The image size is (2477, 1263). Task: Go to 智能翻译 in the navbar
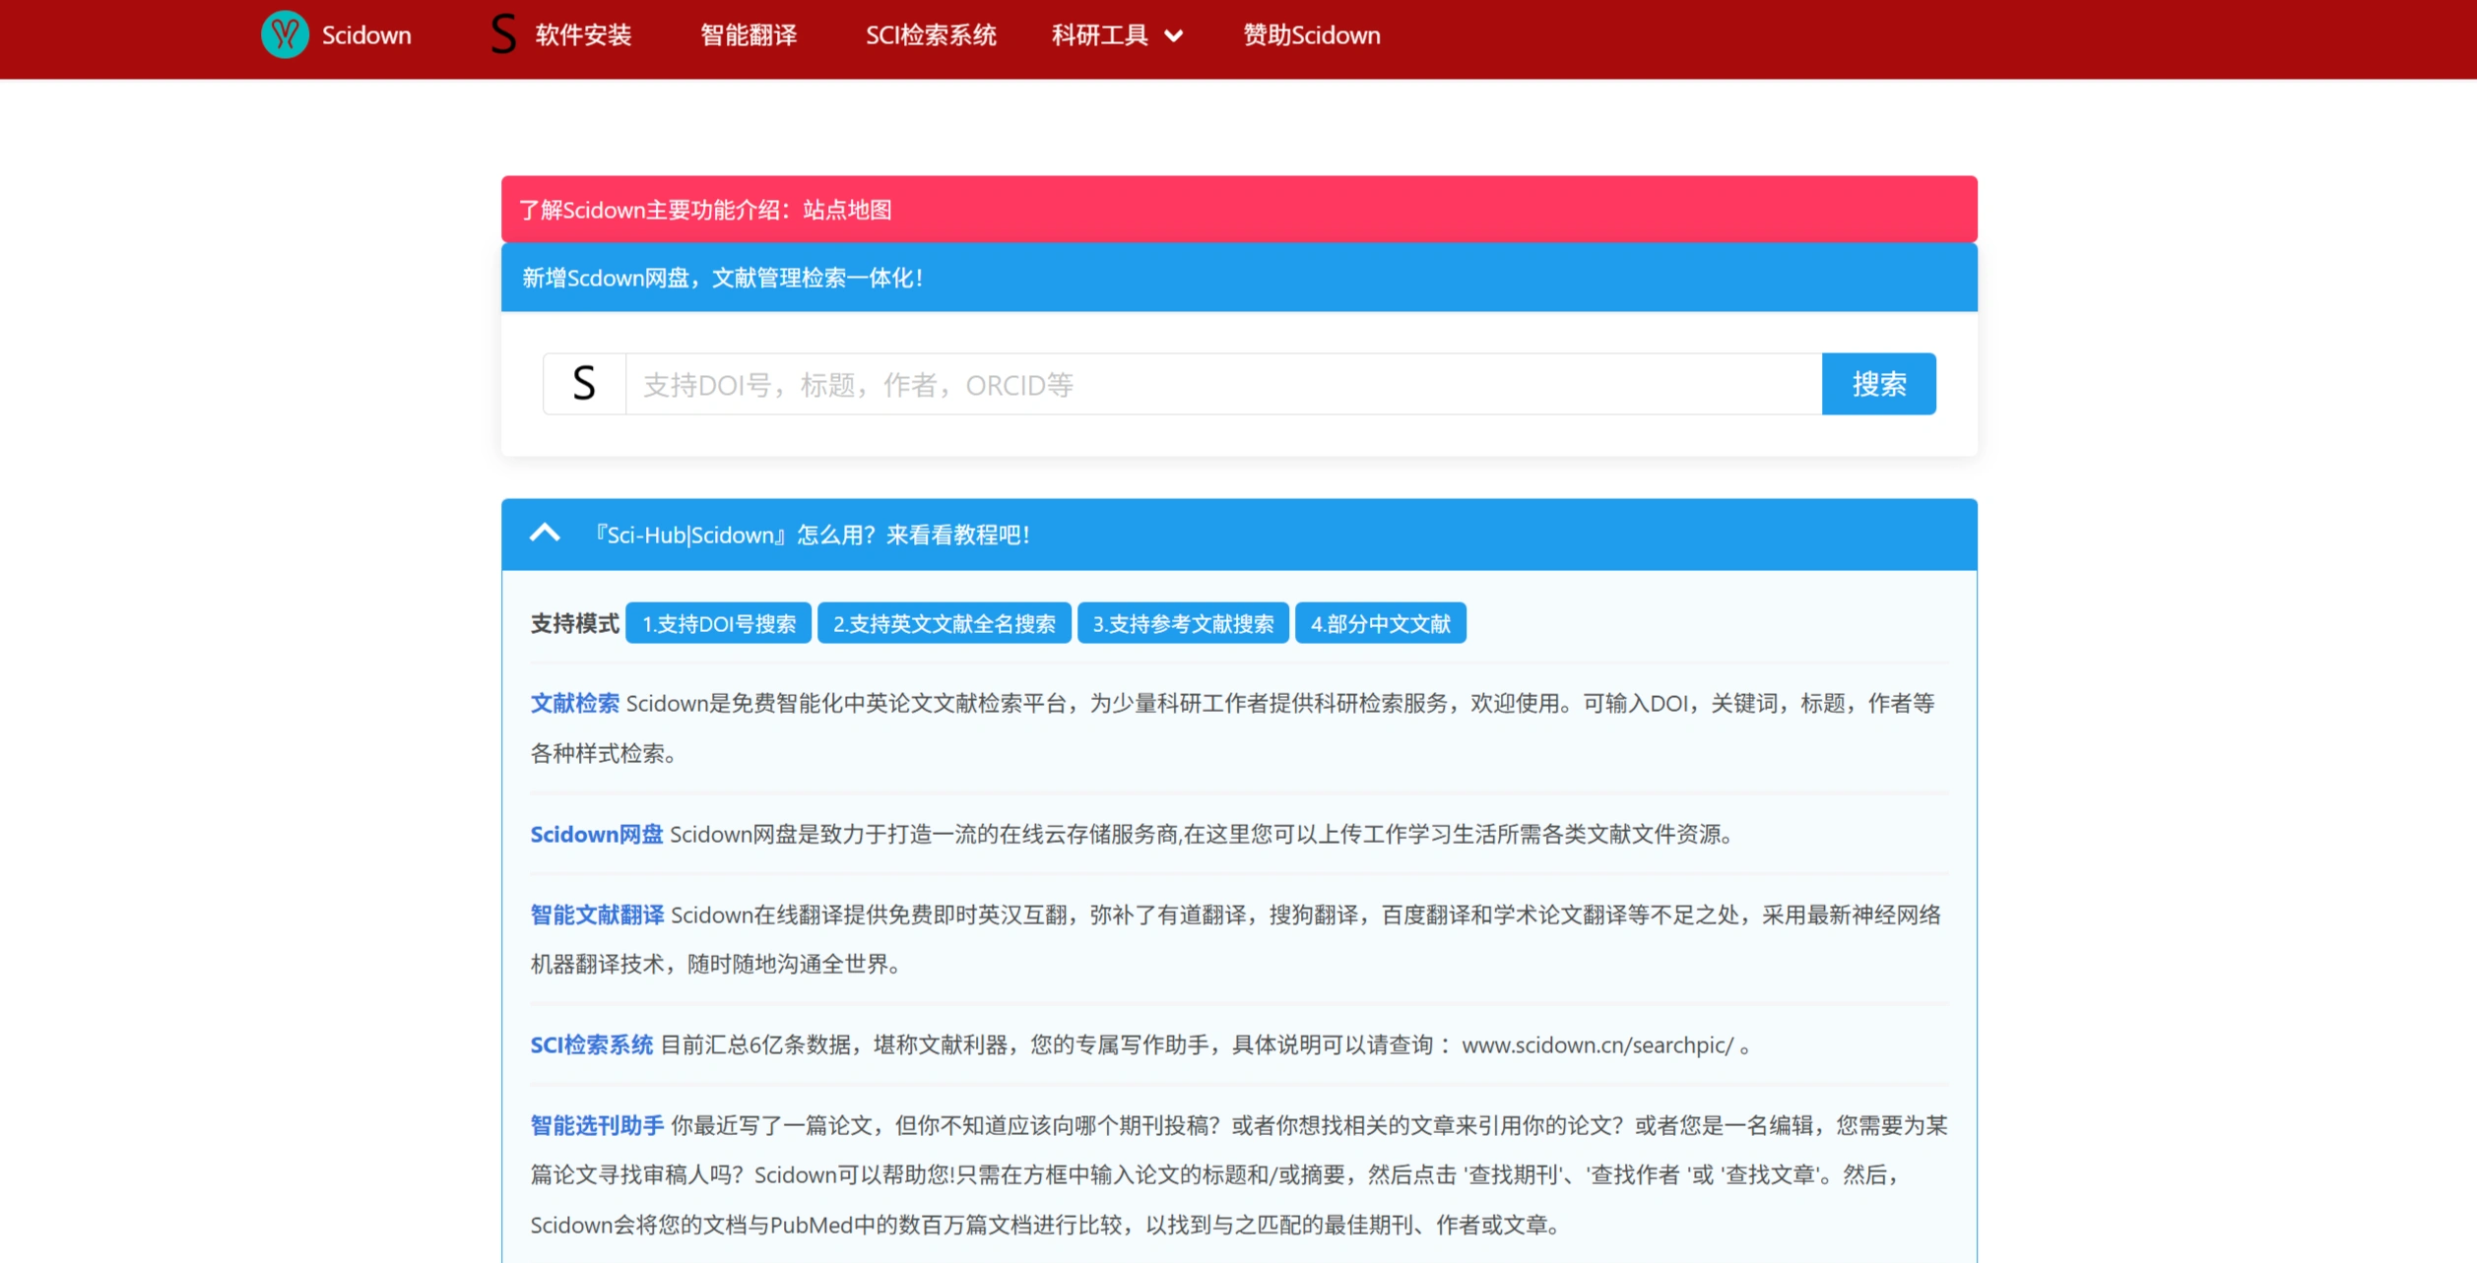click(749, 35)
